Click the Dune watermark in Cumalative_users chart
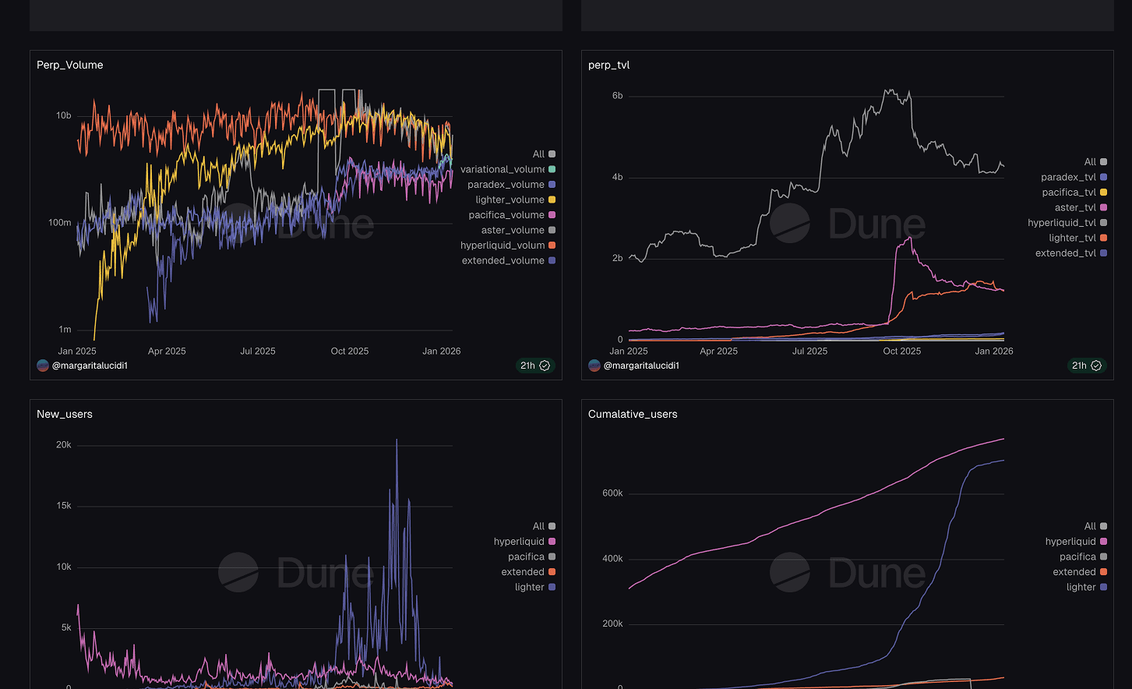 pos(846,573)
